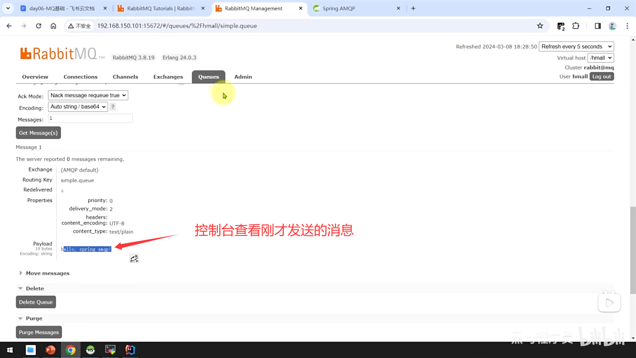636x358 pixels.
Task: Click the browser home icon
Action: click(x=53, y=26)
